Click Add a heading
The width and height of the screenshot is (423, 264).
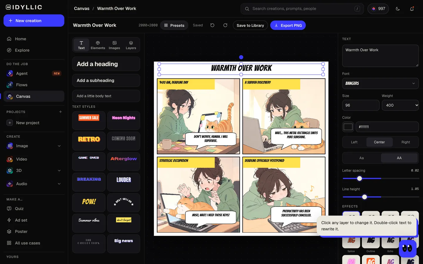(106, 64)
